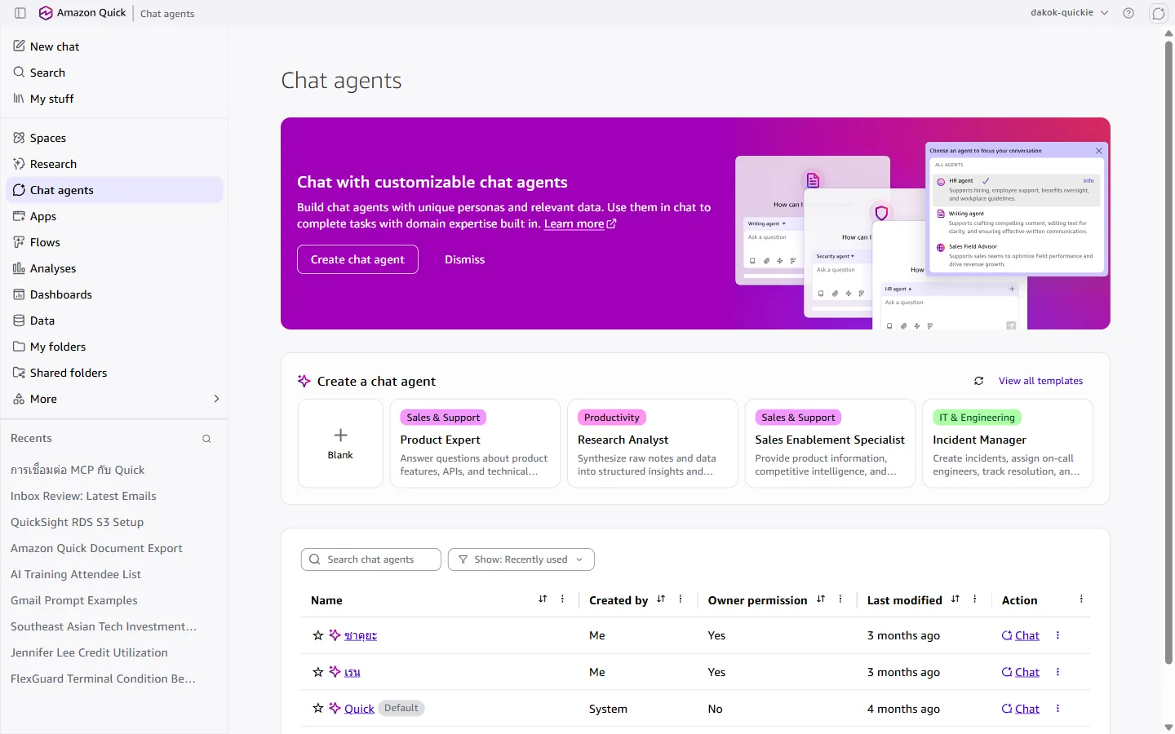Open recent chat Inbox Review: Latest Emails
Image resolution: width=1175 pixels, height=734 pixels.
tap(83, 496)
